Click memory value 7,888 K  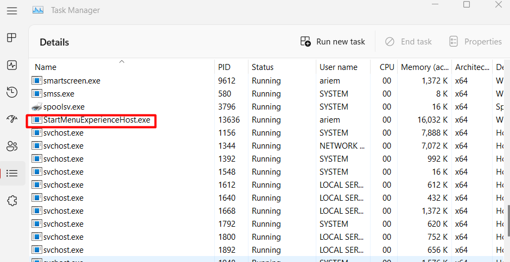pyautogui.click(x=435, y=132)
